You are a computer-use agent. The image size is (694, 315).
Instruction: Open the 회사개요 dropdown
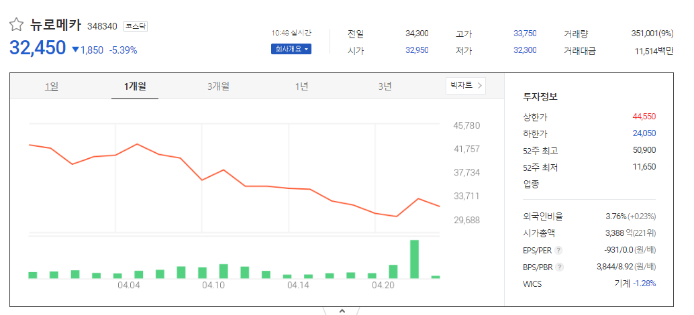291,49
